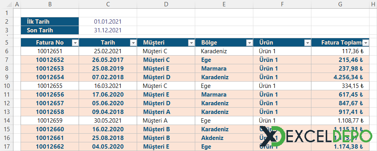Viewport: 377px width, 151px height.
Task: Click the 4.256,34 ₺ amount cell
Action: [x=340, y=77]
